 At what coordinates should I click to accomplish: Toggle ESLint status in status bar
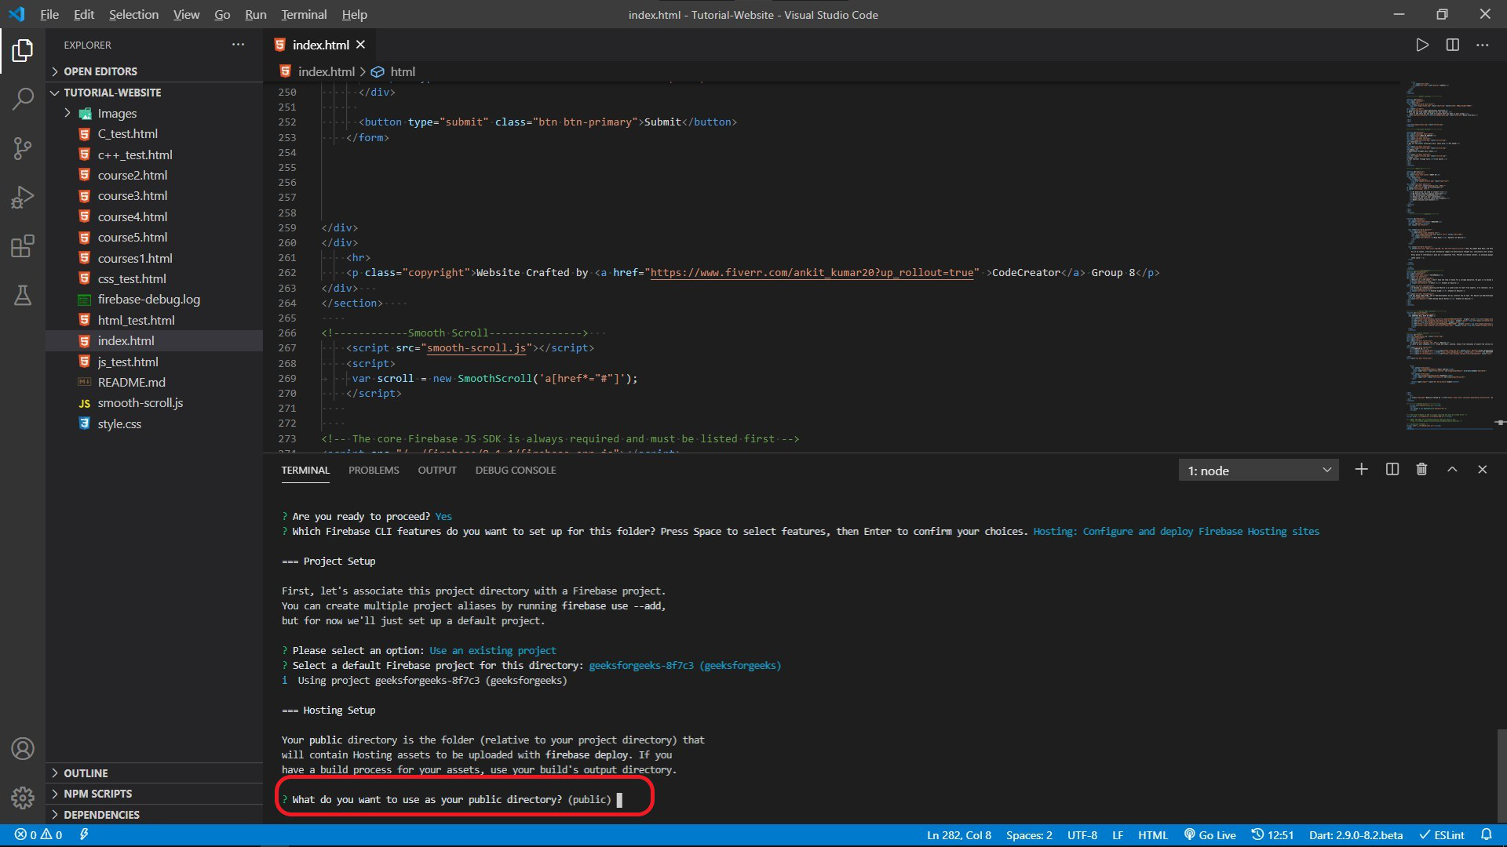(1441, 835)
